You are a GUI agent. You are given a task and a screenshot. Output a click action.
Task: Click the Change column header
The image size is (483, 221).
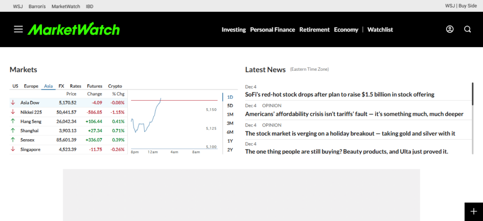(94, 93)
